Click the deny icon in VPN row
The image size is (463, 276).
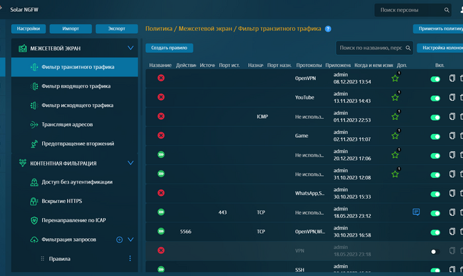point(161,250)
